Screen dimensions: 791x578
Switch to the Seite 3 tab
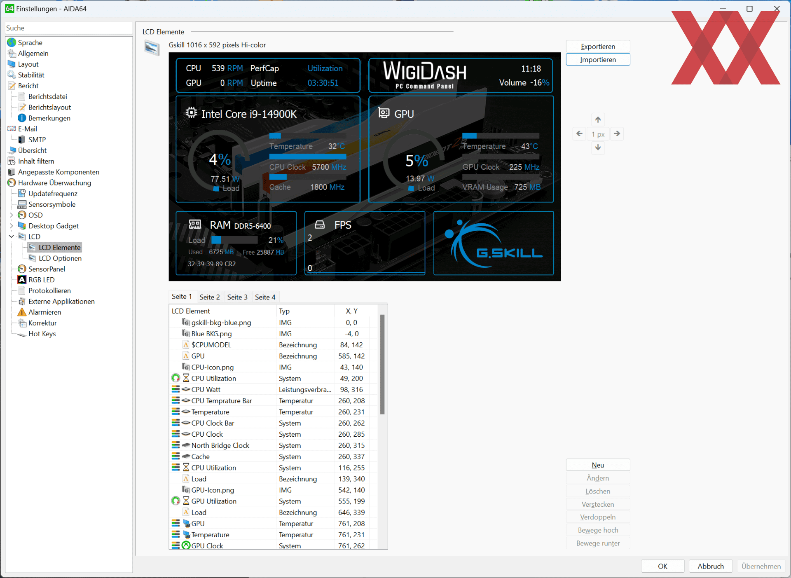[237, 297]
